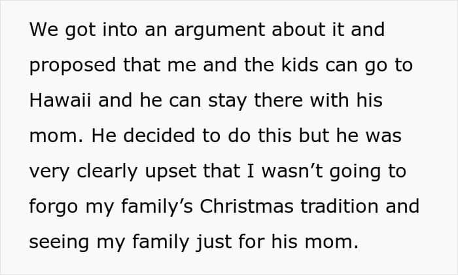The width and height of the screenshot is (458, 275).
Task: Click the word "about" in the first line
Action: point(298,29)
